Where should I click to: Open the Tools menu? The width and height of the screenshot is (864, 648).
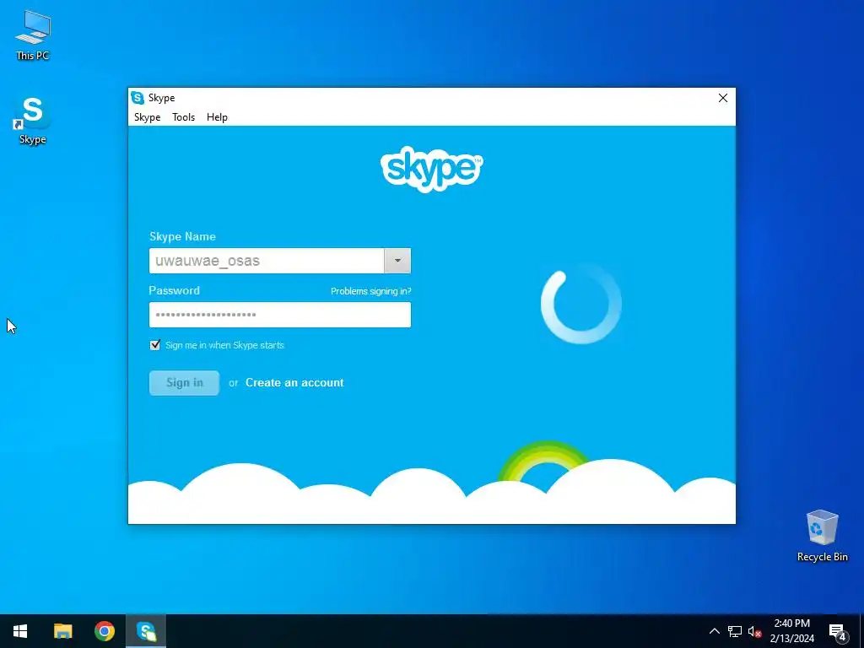click(183, 116)
